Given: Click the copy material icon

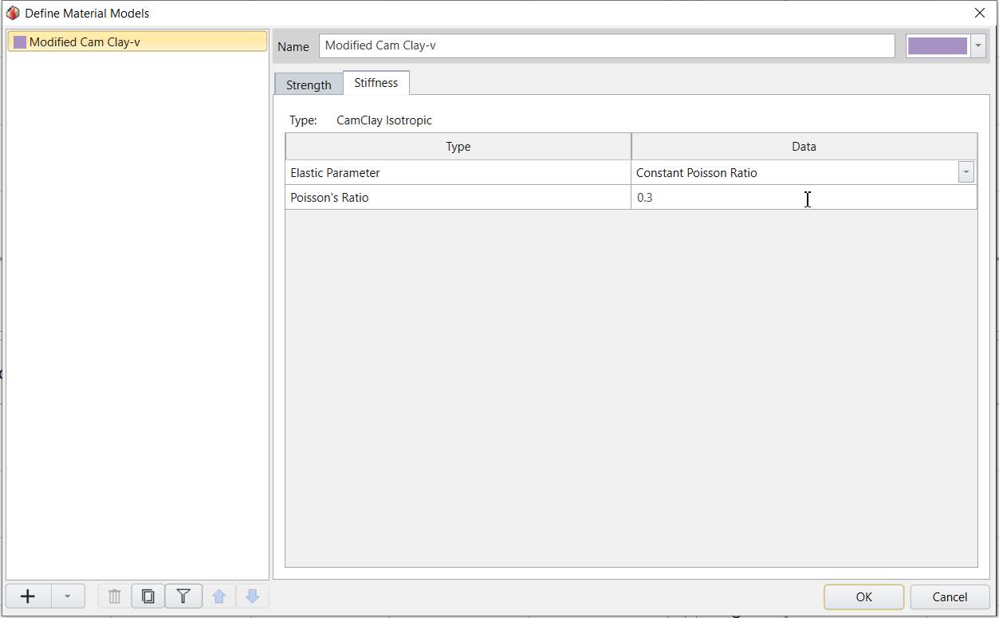Looking at the screenshot, I should coord(148,596).
